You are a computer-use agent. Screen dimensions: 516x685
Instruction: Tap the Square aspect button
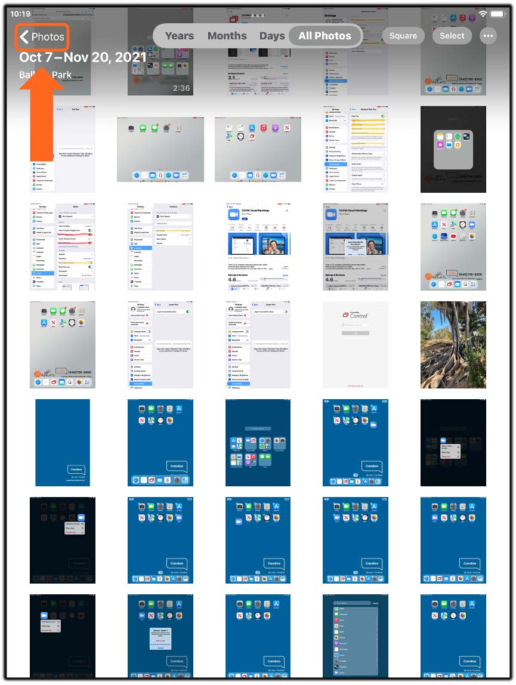pos(403,36)
